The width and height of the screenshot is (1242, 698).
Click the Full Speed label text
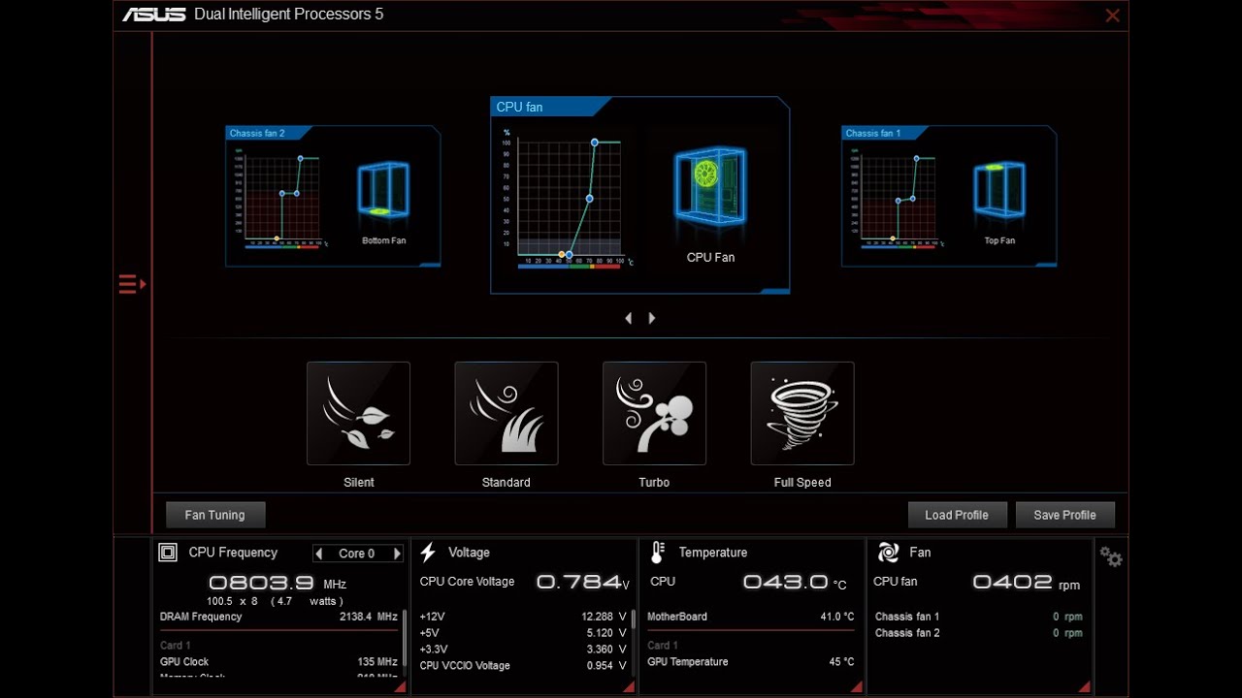[802, 483]
